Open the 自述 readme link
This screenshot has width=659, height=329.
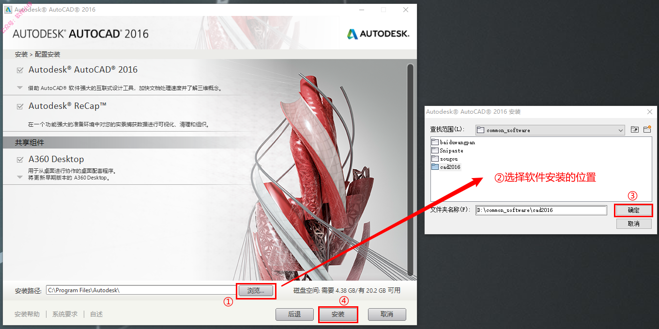pyautogui.click(x=96, y=314)
